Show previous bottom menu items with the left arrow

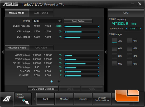pyautogui.click(x=35, y=99)
